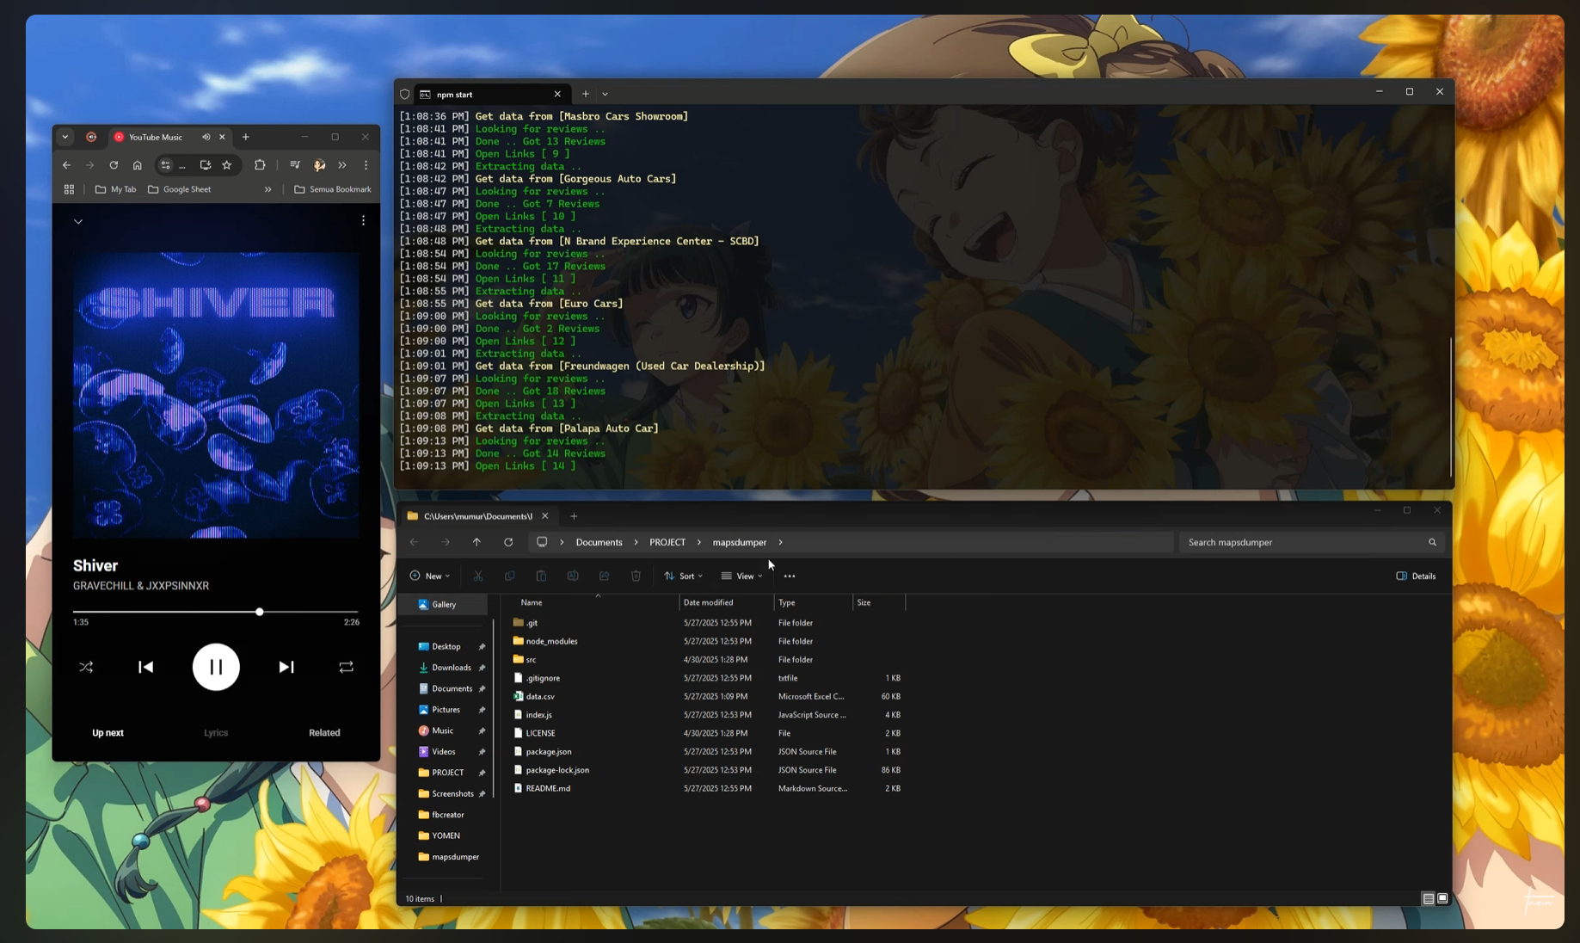Open a new terminal tab

[x=586, y=94]
